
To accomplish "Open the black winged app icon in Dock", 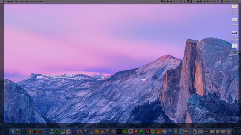I will tap(35, 131).
